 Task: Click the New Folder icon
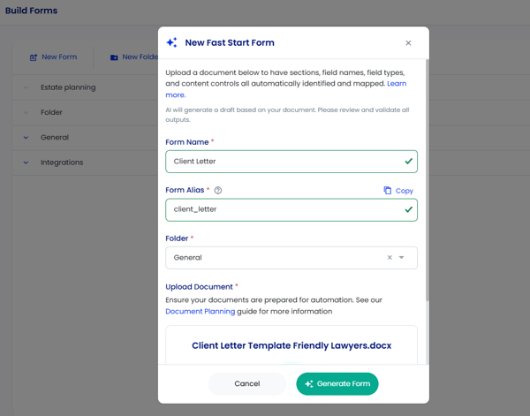click(114, 57)
